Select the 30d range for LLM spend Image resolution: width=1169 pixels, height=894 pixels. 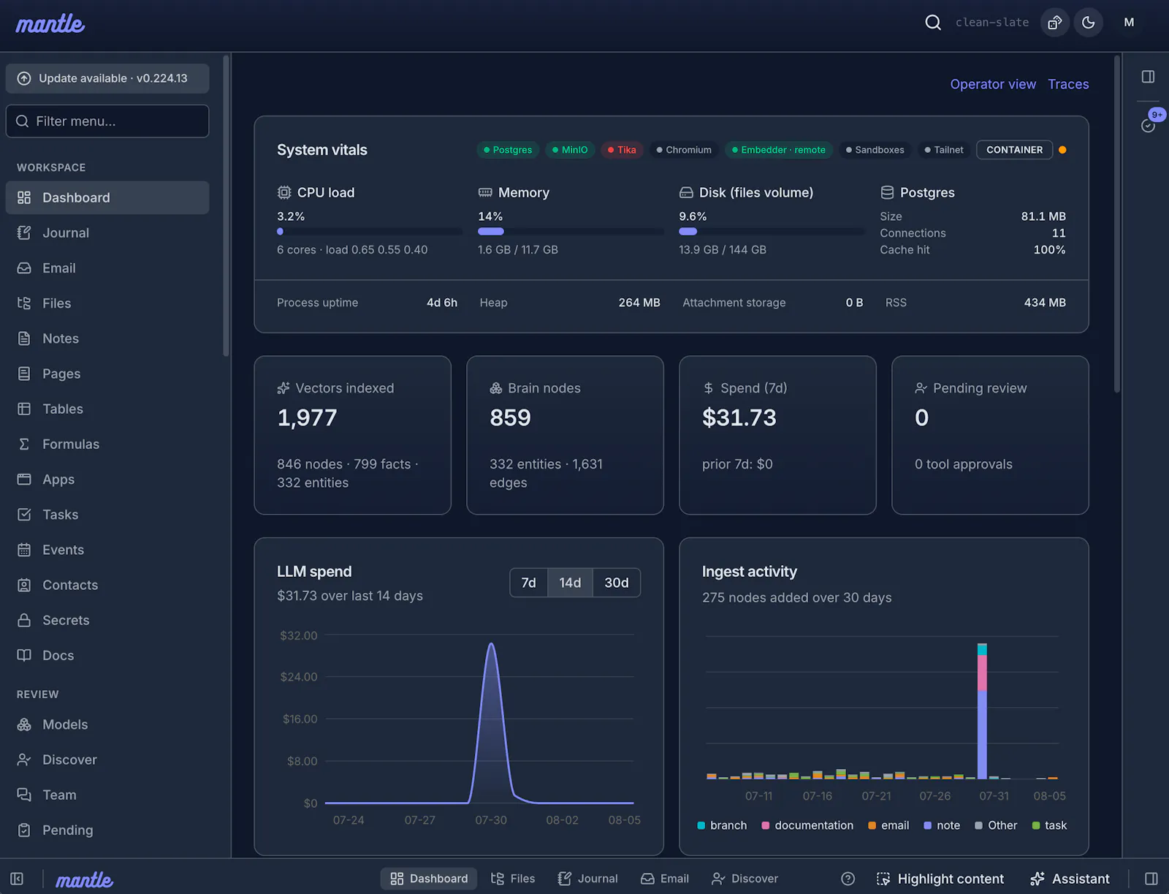pyautogui.click(x=617, y=583)
